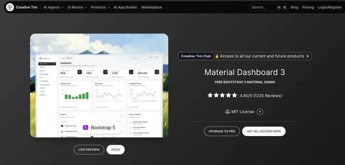Image resolution: width=345 pixels, height=165 pixels.
Task: Click the K shortcut key badge
Action: pyautogui.click(x=285, y=7)
